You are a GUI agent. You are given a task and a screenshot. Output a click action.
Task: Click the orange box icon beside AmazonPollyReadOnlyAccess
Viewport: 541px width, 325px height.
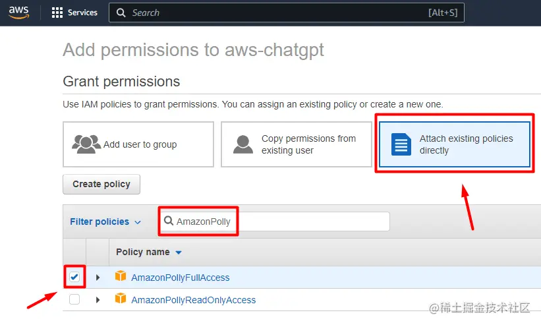[x=121, y=299]
